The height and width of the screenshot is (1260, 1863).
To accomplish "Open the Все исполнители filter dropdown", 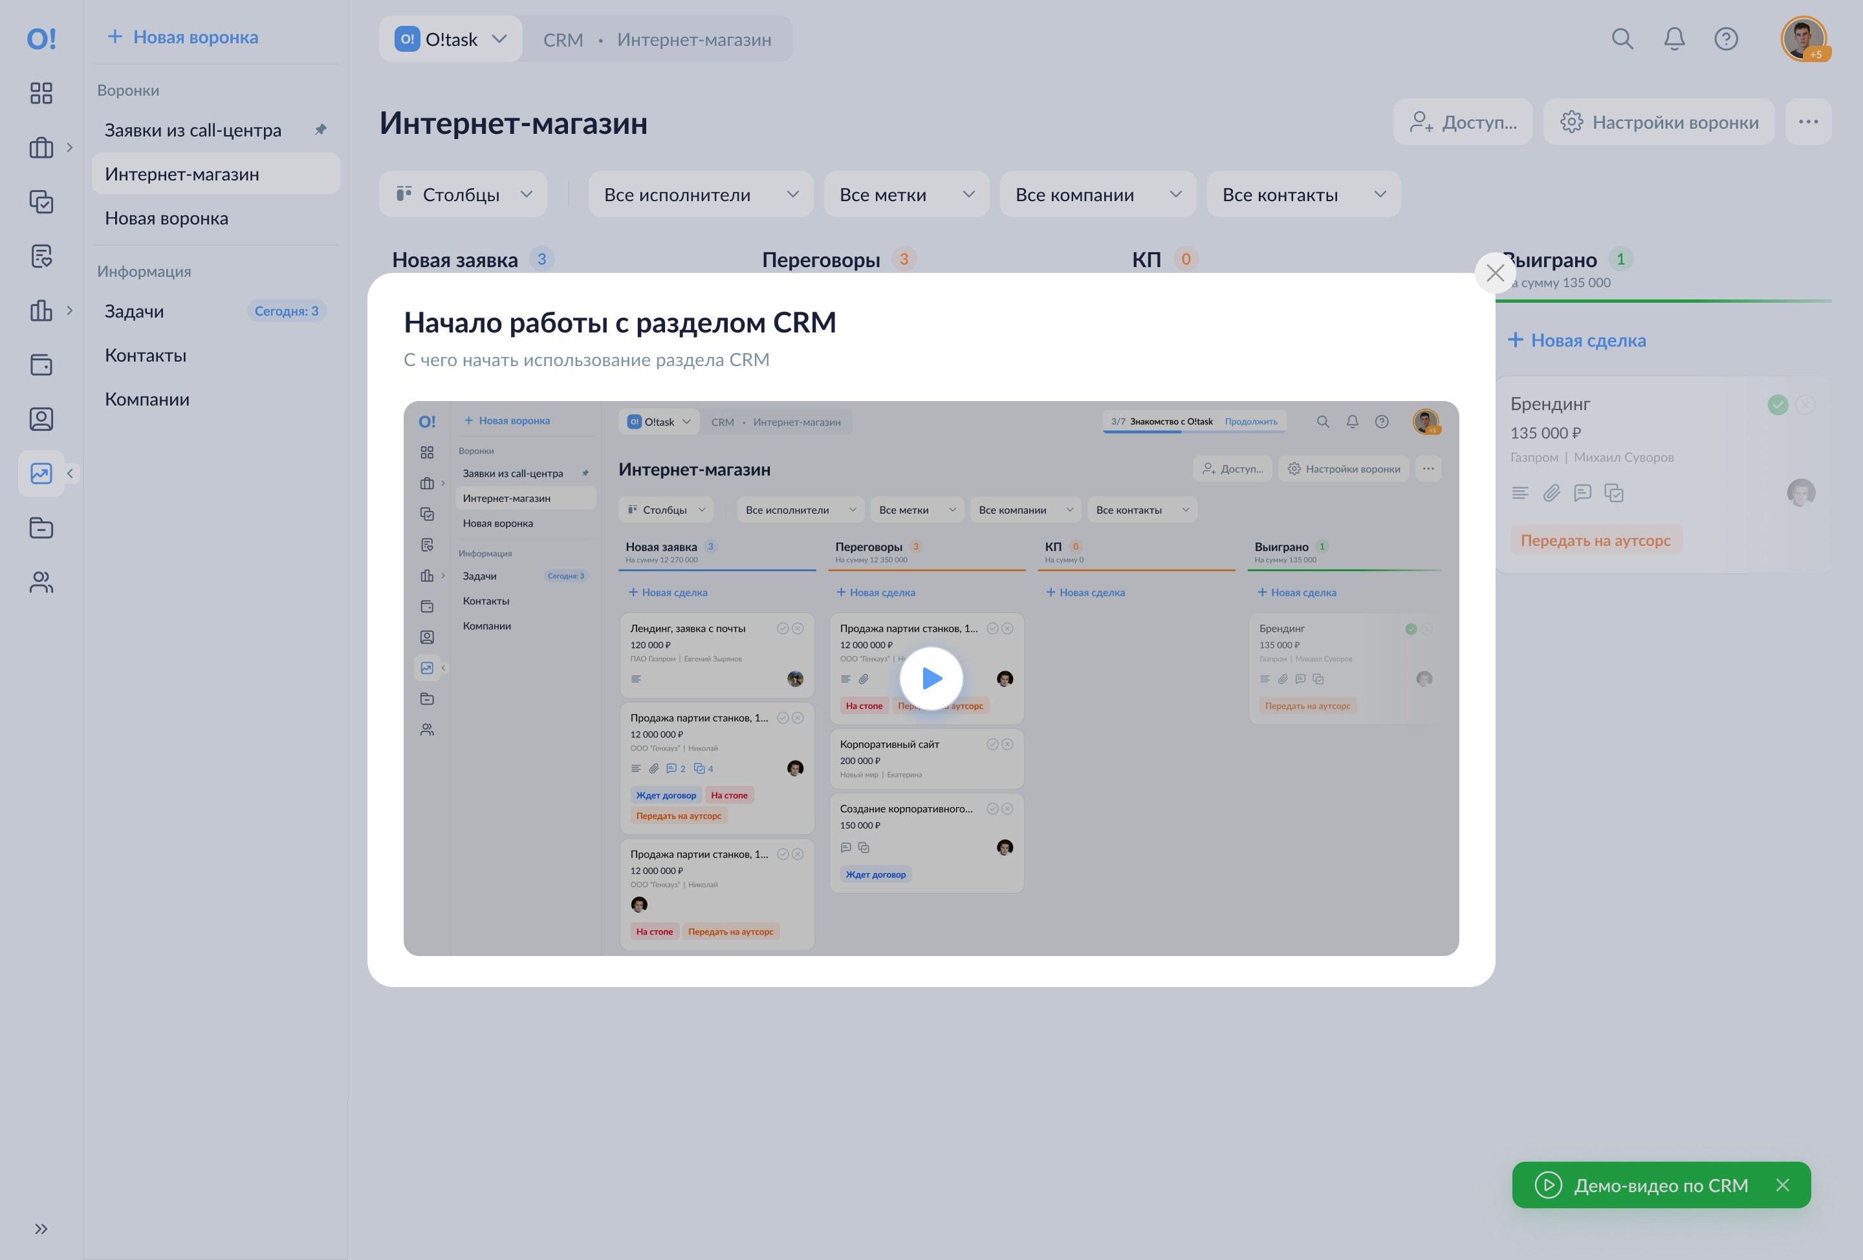I will 701,194.
